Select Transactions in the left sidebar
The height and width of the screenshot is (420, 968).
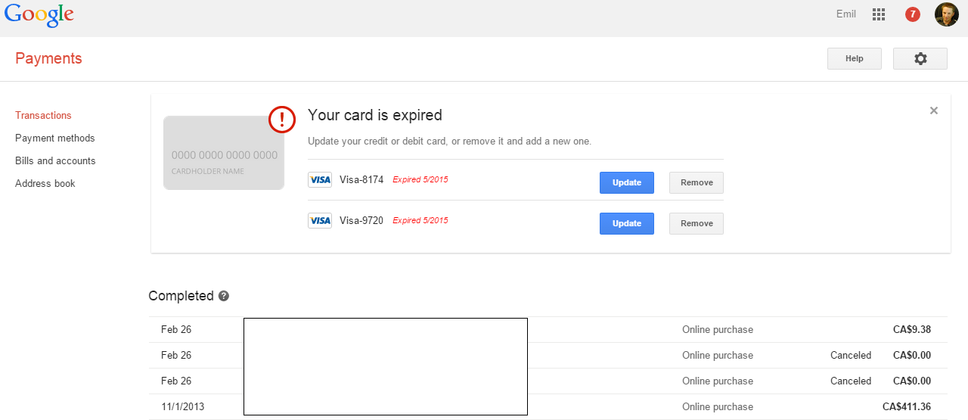(x=43, y=116)
